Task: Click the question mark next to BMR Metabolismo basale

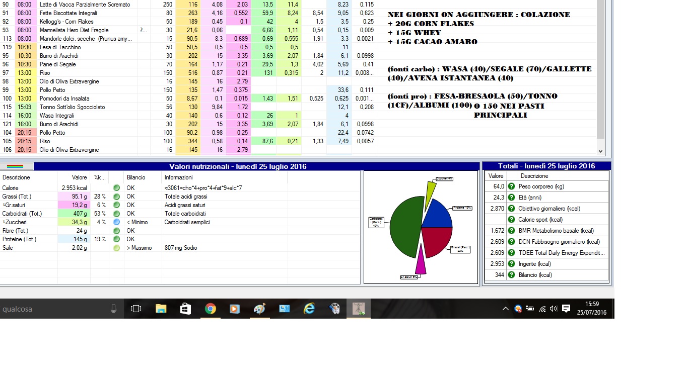Action: pyautogui.click(x=512, y=231)
